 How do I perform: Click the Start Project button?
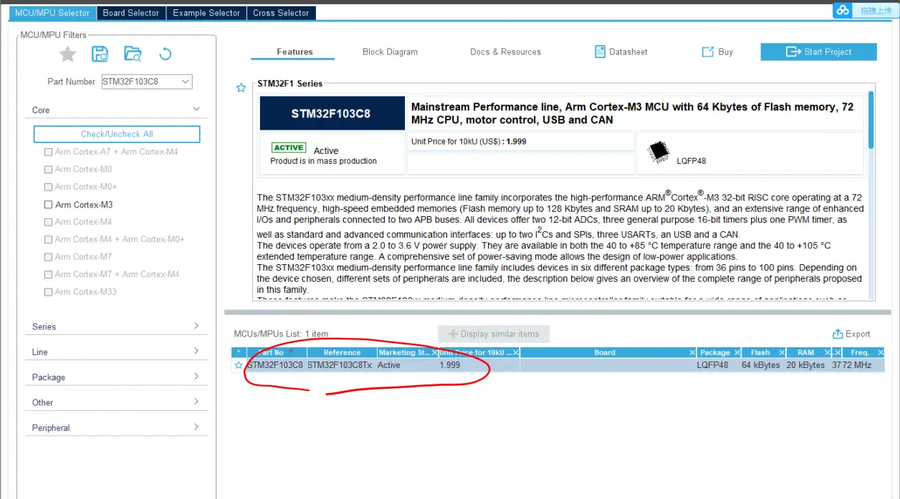pyautogui.click(x=818, y=52)
